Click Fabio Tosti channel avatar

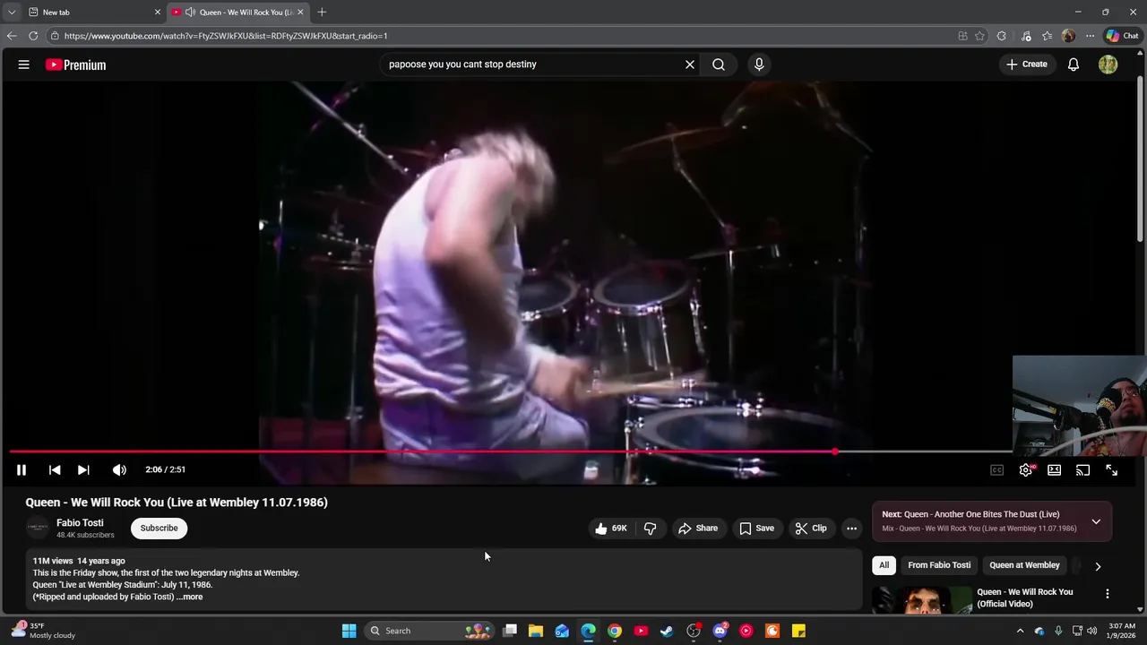(x=37, y=528)
